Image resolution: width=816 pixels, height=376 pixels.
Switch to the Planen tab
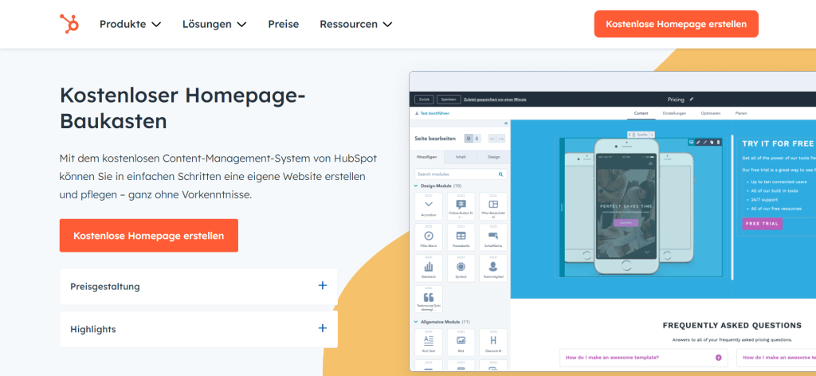(x=740, y=113)
